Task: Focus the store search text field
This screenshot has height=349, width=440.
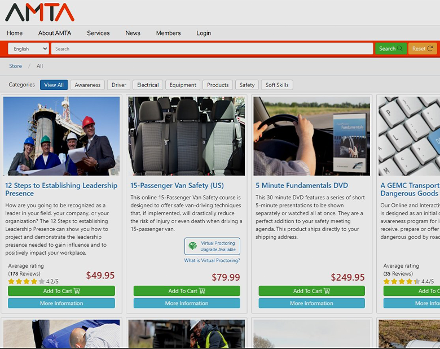Action: click(212, 49)
